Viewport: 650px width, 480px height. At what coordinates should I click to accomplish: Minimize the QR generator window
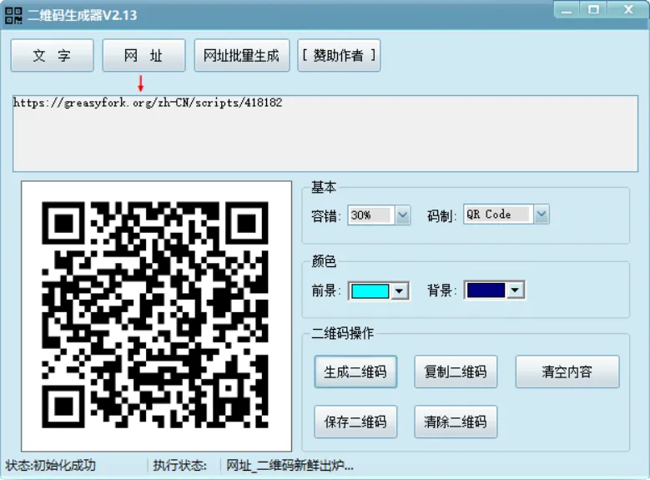pyautogui.click(x=567, y=10)
